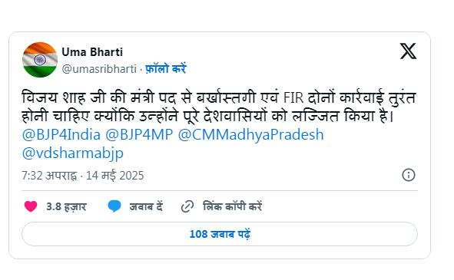
Task: Visit the @umasribharti handle
Action: [x=99, y=69]
